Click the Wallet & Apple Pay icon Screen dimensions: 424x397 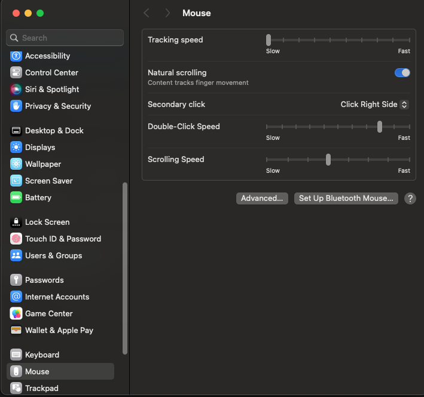pyautogui.click(x=16, y=331)
